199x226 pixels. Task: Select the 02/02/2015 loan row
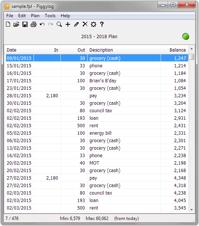pos(97,118)
